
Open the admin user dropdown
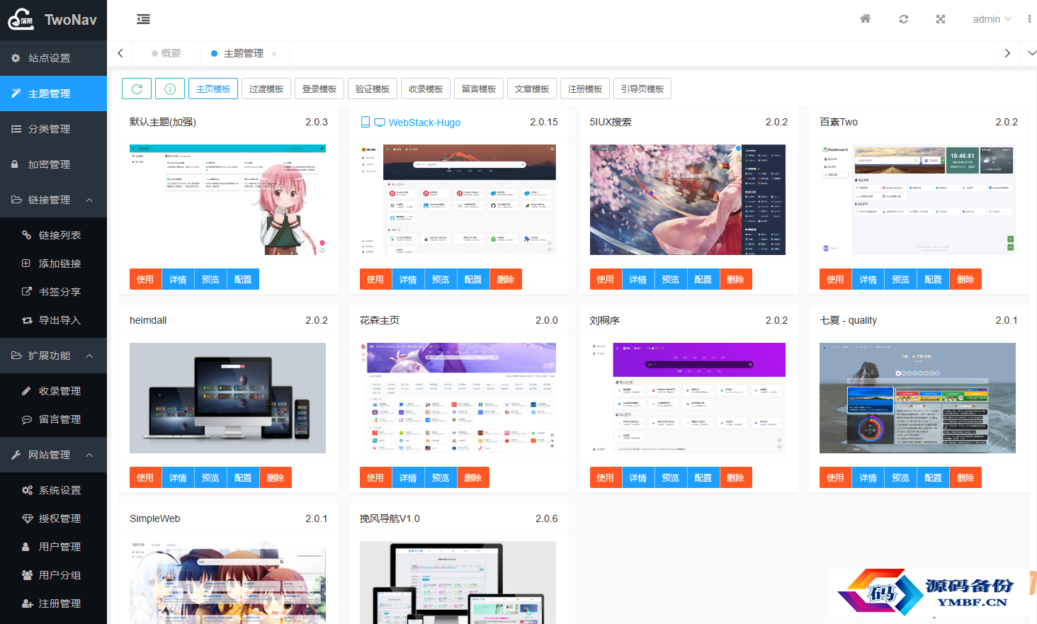coord(992,19)
